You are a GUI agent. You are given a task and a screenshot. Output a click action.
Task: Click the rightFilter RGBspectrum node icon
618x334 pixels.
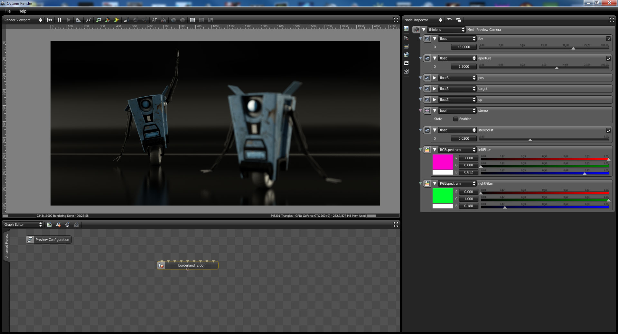(x=427, y=183)
